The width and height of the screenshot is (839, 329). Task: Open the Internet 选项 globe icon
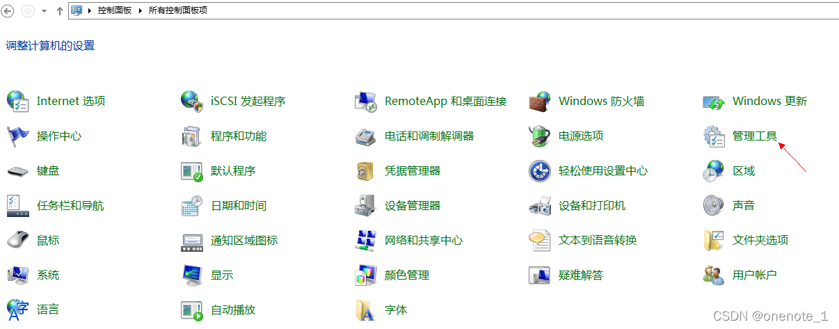[17, 101]
